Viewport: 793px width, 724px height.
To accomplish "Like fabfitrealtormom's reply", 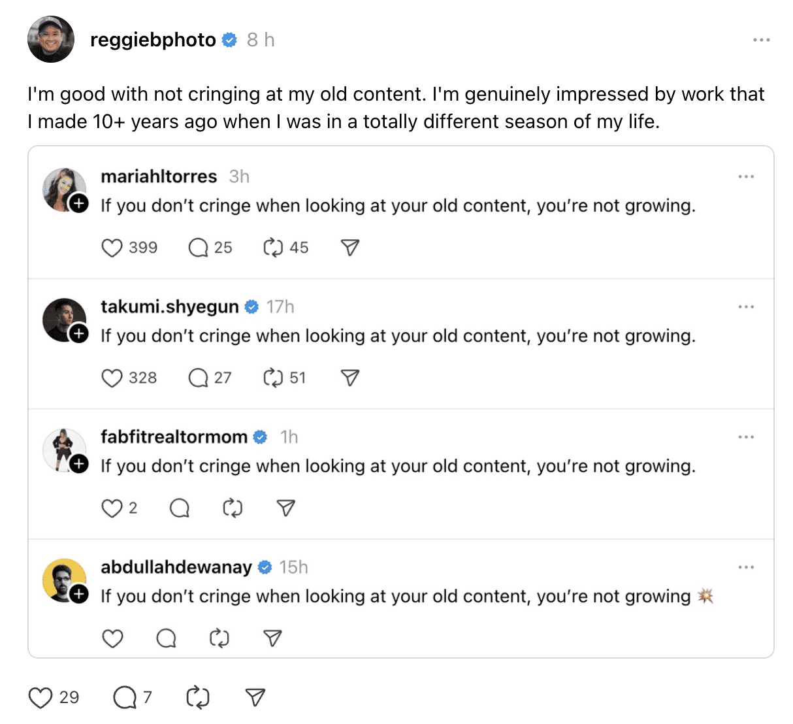I will (x=111, y=508).
